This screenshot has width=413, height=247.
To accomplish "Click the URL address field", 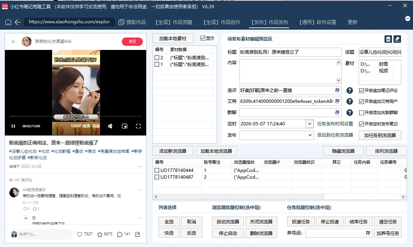I will click(69, 22).
